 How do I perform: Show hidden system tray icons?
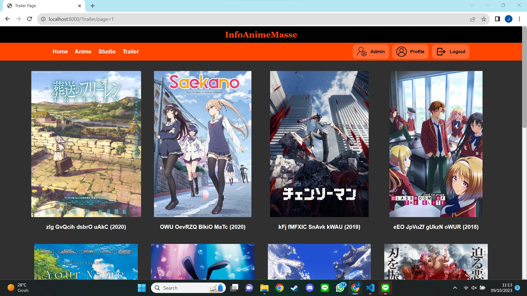[x=455, y=288]
